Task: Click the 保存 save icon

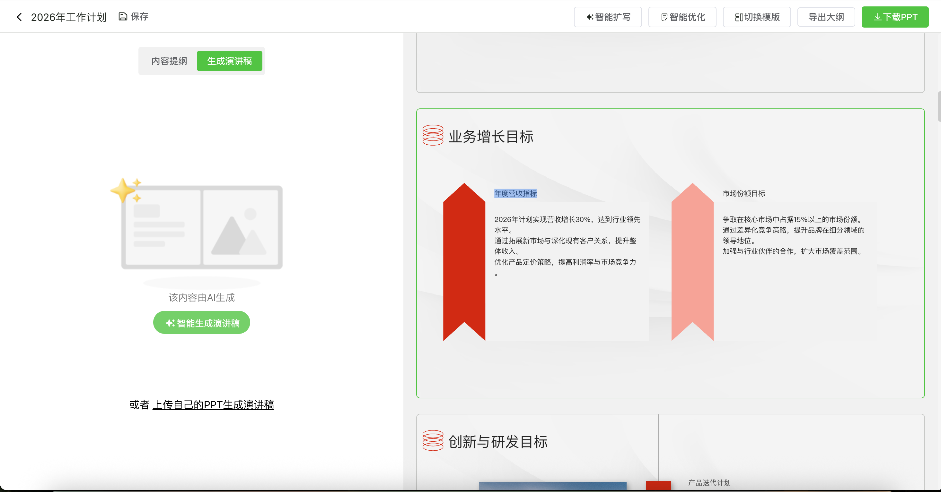Action: click(122, 16)
